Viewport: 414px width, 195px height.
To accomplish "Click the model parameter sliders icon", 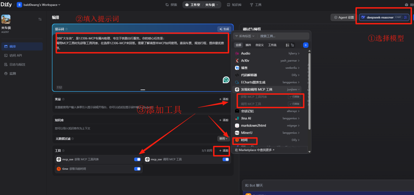I will tap(405, 17).
